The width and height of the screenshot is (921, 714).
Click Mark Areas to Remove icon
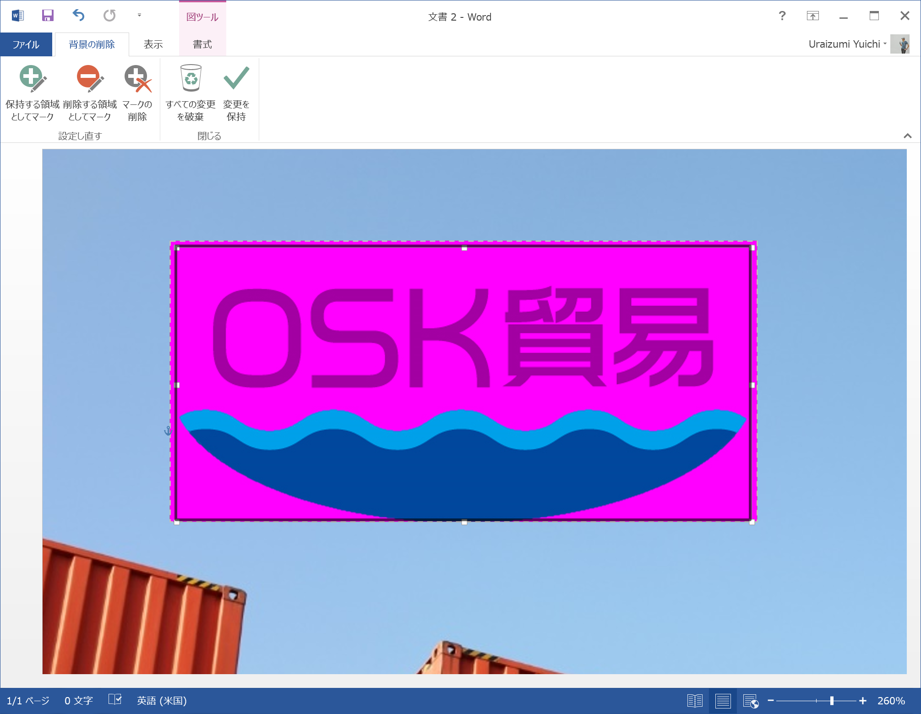click(90, 79)
